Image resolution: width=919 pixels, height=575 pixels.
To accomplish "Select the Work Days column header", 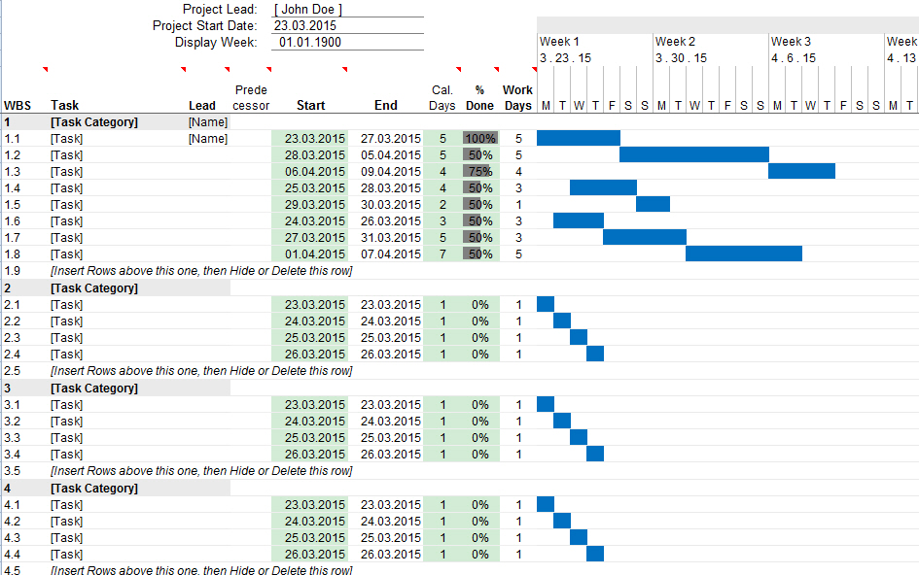I will [x=517, y=97].
